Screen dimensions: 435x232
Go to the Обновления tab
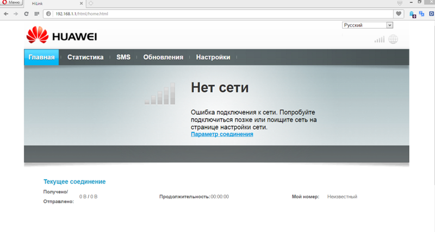163,57
